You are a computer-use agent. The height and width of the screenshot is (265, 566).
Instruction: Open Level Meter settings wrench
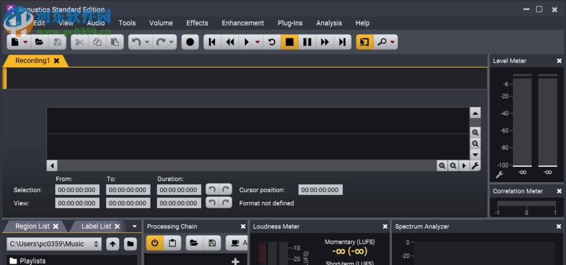(x=499, y=175)
